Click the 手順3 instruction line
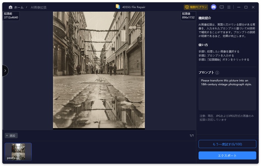The width and height of the screenshot is (261, 166). [224, 59]
